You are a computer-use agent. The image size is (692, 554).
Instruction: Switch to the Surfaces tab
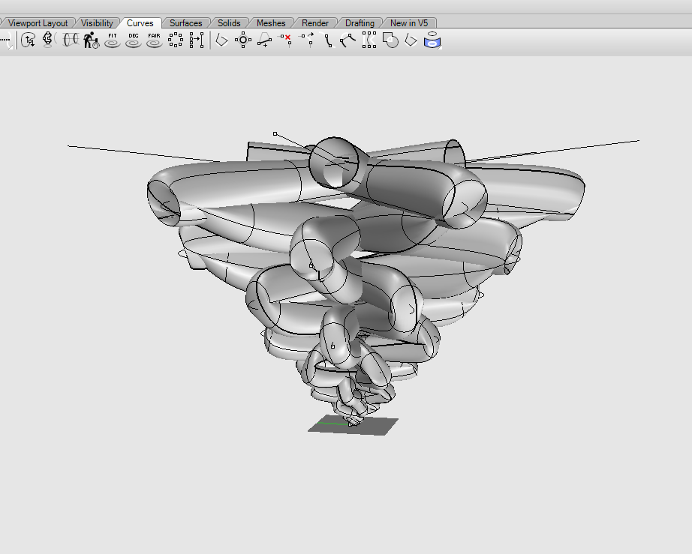pos(186,23)
